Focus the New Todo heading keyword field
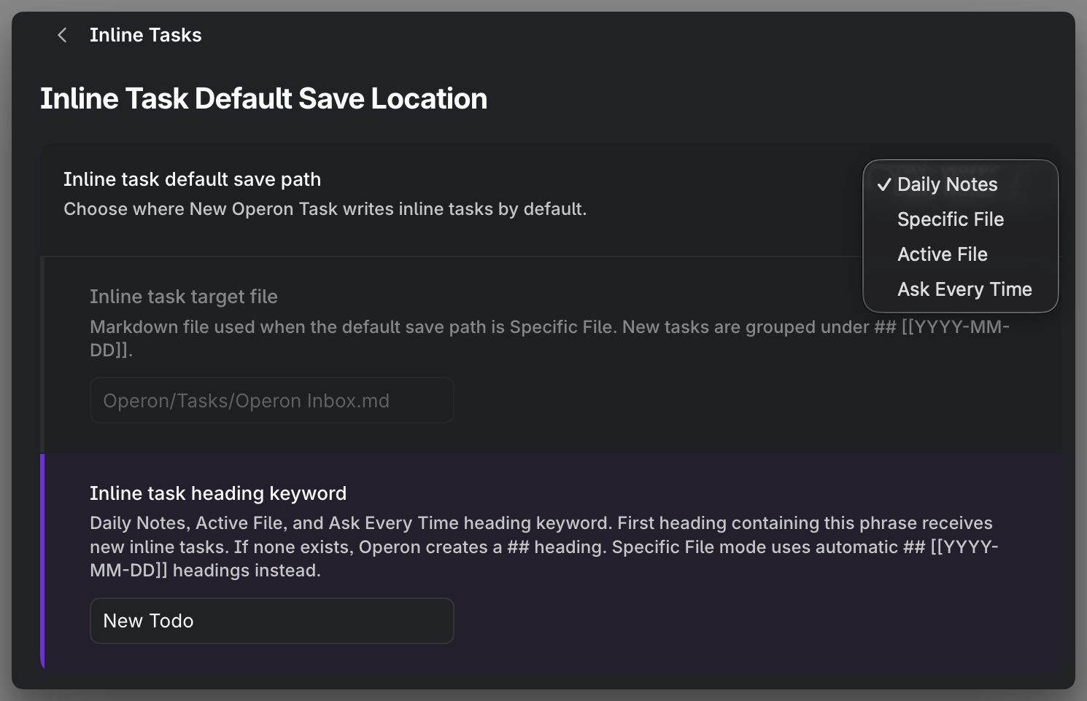Image resolution: width=1087 pixels, height=701 pixels. coord(271,621)
